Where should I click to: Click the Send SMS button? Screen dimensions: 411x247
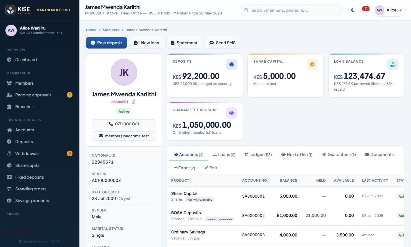pos(222,43)
